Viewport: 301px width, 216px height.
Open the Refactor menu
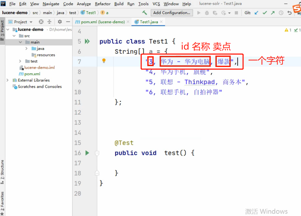pos(103,4)
